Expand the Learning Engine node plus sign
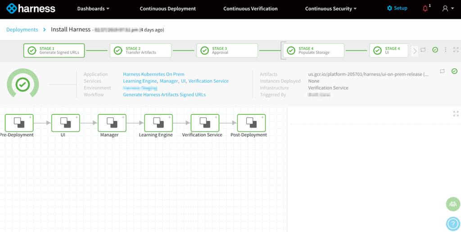This screenshot has height=232, width=461. pos(169,117)
